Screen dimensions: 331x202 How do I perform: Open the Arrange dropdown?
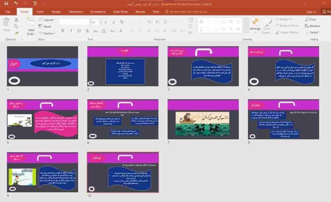pyautogui.click(x=255, y=26)
